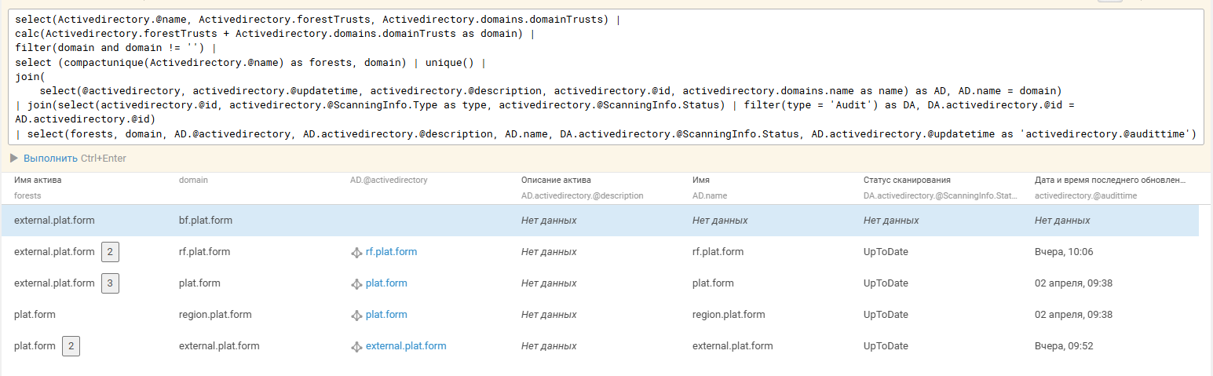The width and height of the screenshot is (1213, 376).
Task: Open the external.plat.form asset link
Action: click(x=406, y=346)
